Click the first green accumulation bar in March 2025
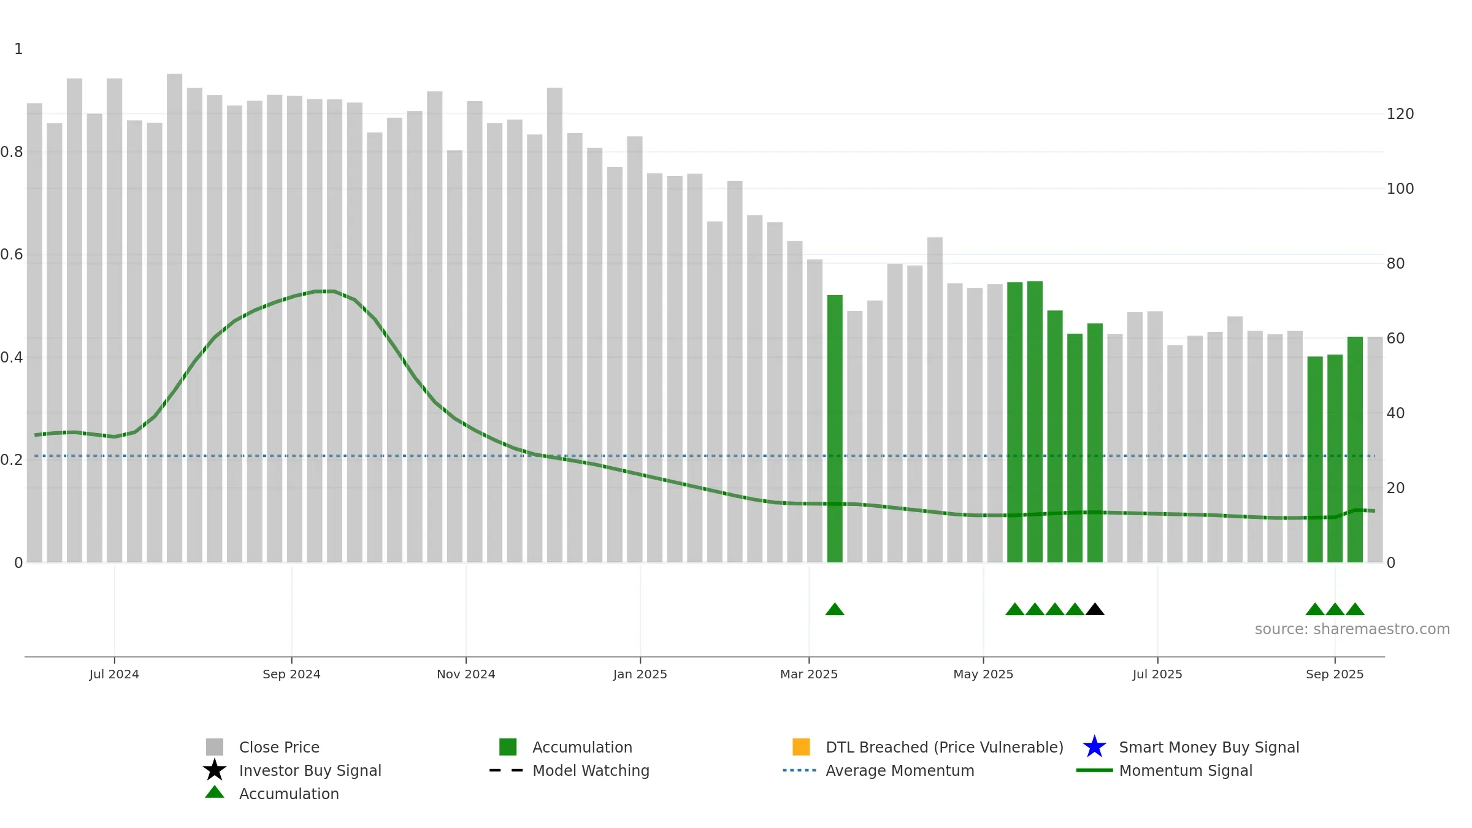 click(x=835, y=429)
